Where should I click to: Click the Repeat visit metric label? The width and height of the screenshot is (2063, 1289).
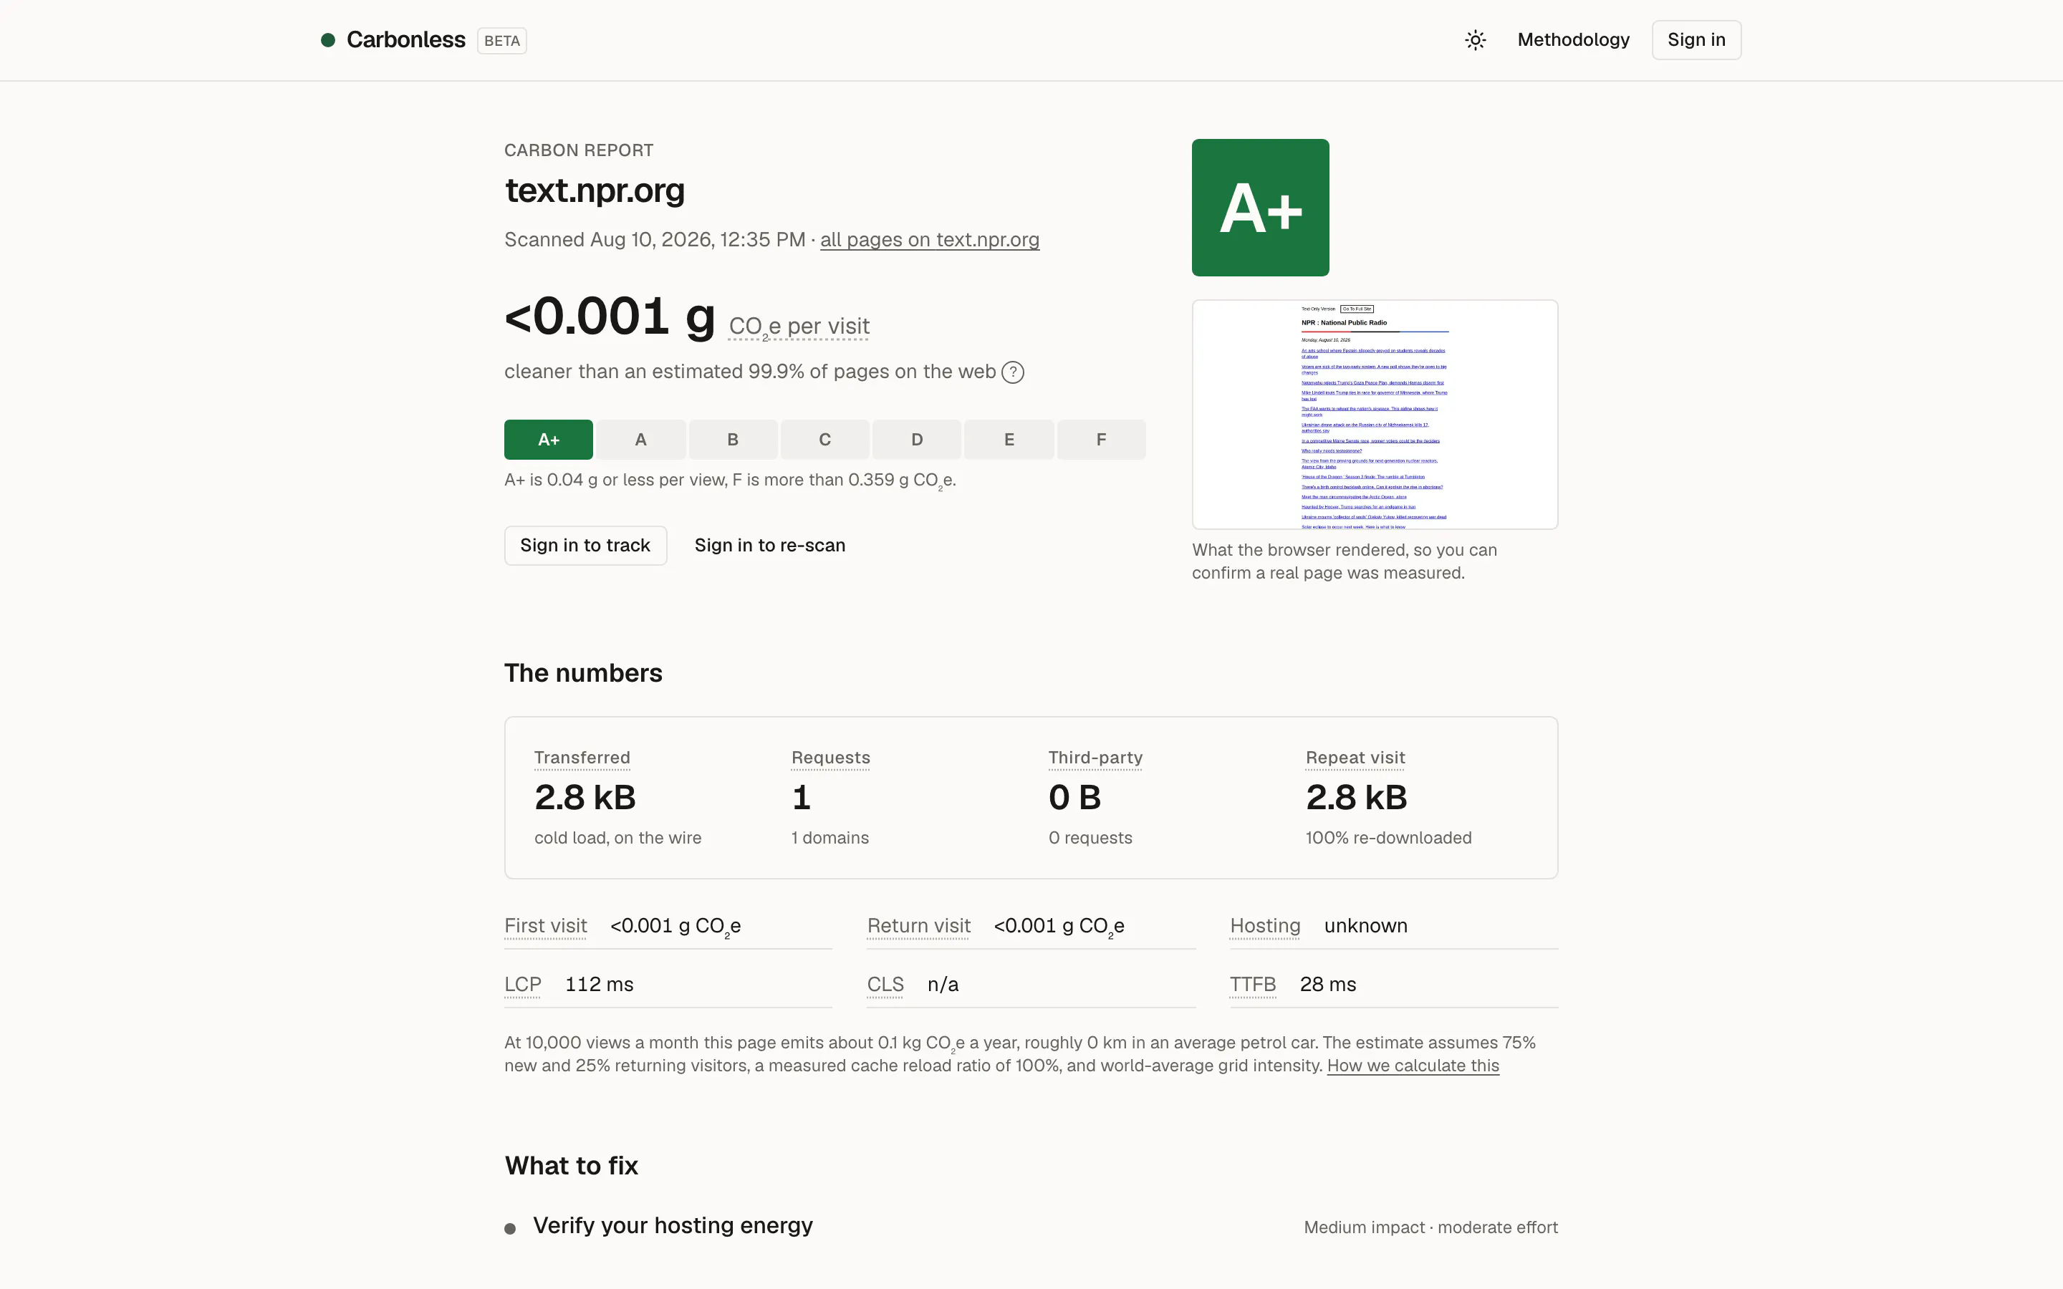(x=1355, y=758)
